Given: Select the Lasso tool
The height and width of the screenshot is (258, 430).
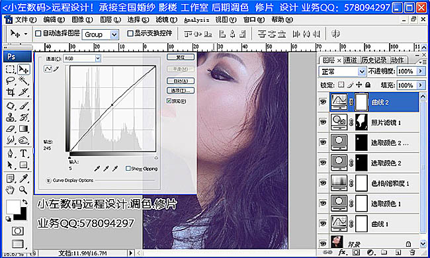Looking at the screenshot, I should tap(10, 81).
